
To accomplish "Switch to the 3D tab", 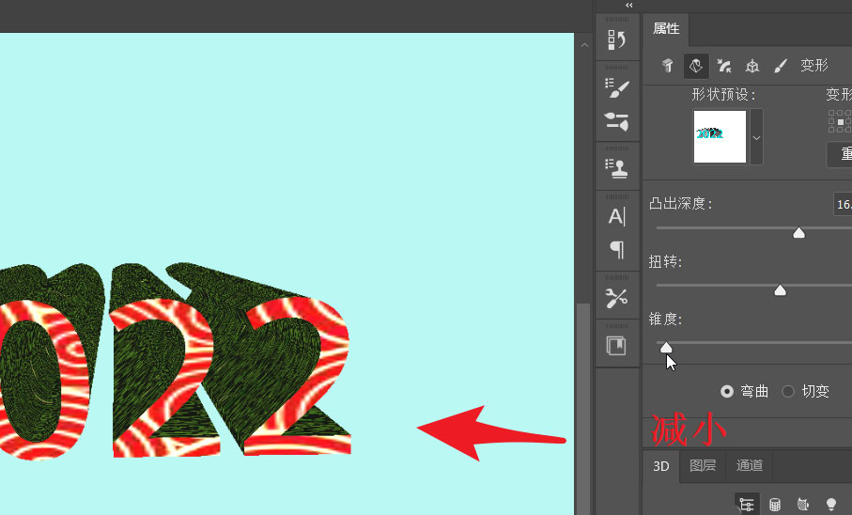I will pyautogui.click(x=660, y=466).
